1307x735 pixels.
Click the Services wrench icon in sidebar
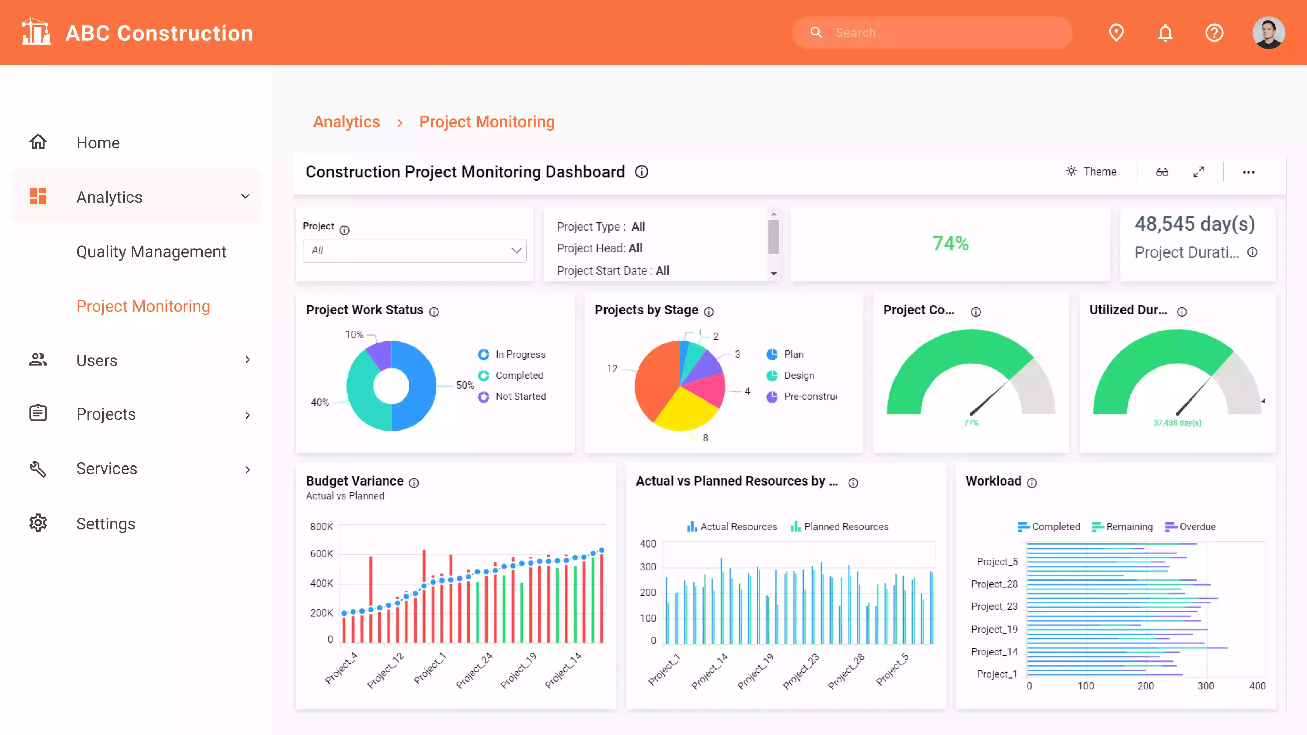(38, 469)
